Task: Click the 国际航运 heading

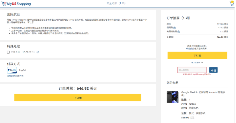Action: [13, 14]
